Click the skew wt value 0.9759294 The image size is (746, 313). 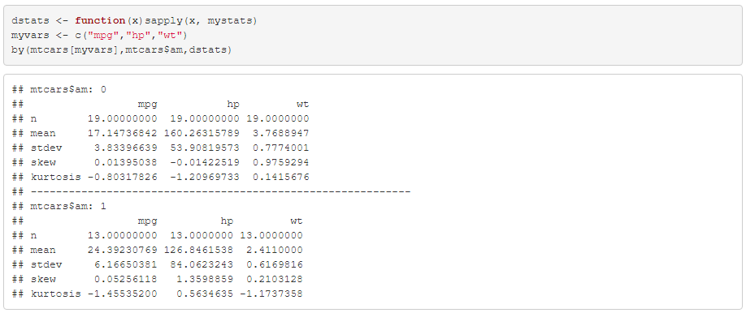[280, 162]
